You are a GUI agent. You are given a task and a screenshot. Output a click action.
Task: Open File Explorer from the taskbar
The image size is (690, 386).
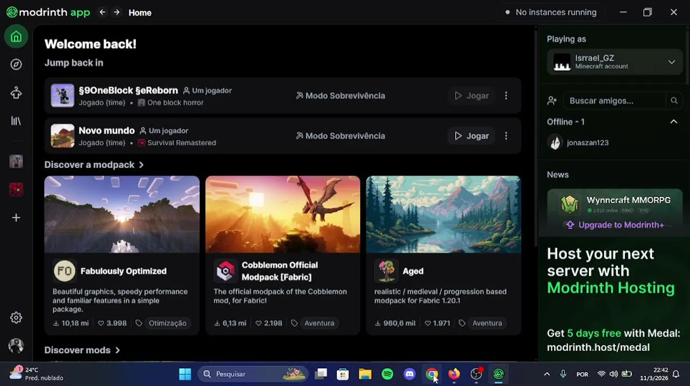365,374
